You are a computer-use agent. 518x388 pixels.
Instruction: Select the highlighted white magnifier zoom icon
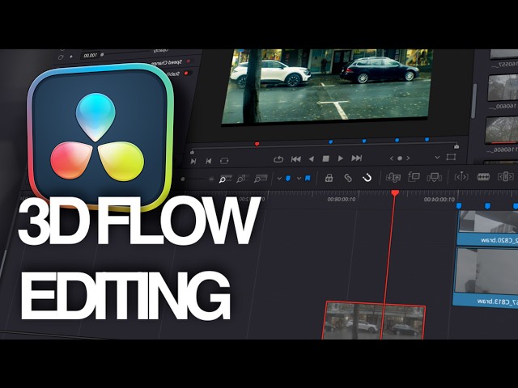point(225,179)
